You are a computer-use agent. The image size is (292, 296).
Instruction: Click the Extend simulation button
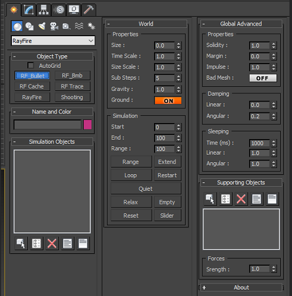click(167, 162)
